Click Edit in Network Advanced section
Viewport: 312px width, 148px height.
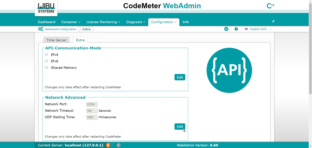pyautogui.click(x=180, y=127)
